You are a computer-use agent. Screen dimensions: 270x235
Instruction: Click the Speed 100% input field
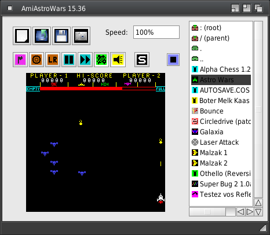[156, 32]
